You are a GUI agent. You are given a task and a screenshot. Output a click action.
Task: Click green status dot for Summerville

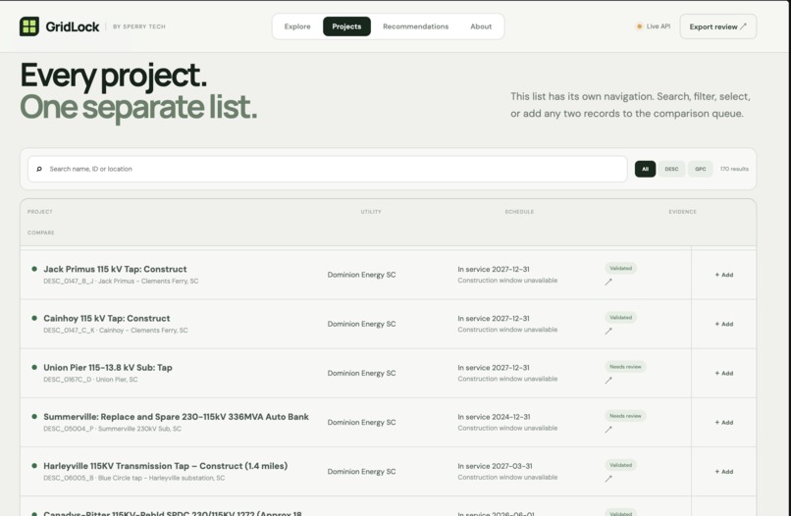point(34,416)
